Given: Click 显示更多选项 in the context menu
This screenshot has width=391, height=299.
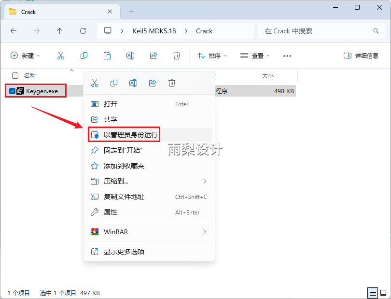Looking at the screenshot, I should [120, 252].
